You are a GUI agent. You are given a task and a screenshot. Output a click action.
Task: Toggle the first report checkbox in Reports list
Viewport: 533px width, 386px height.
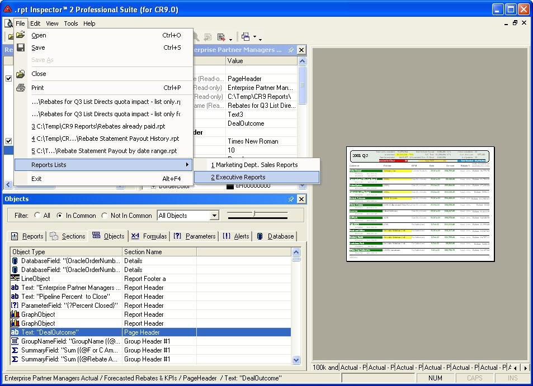tap(9, 78)
